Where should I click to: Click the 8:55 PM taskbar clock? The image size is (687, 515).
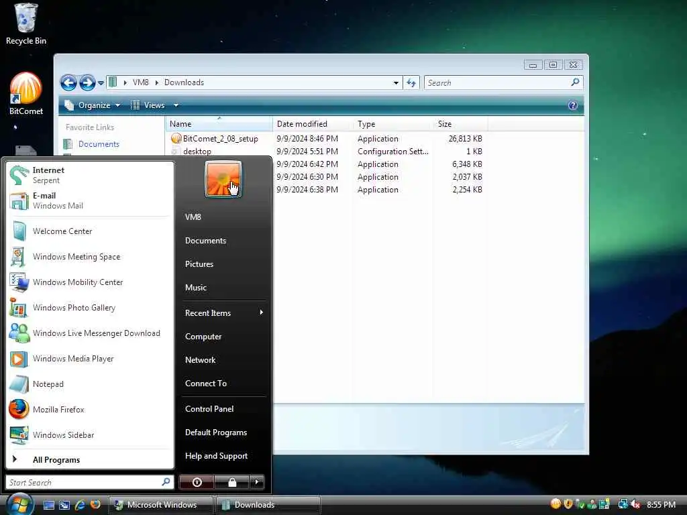tap(661, 504)
